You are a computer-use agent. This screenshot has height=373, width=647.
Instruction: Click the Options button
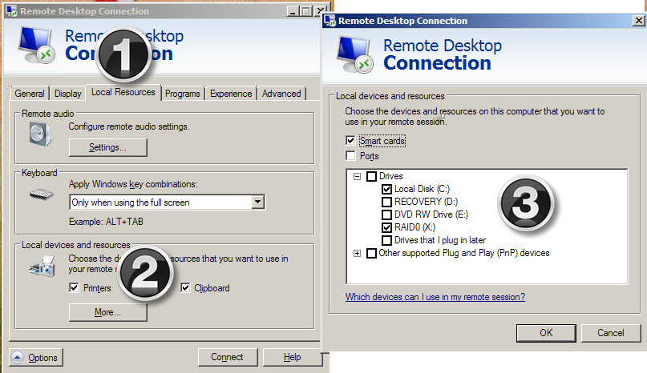[36, 357]
